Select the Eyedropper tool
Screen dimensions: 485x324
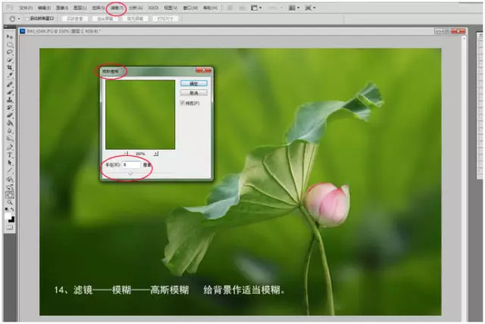pyautogui.click(x=10, y=75)
